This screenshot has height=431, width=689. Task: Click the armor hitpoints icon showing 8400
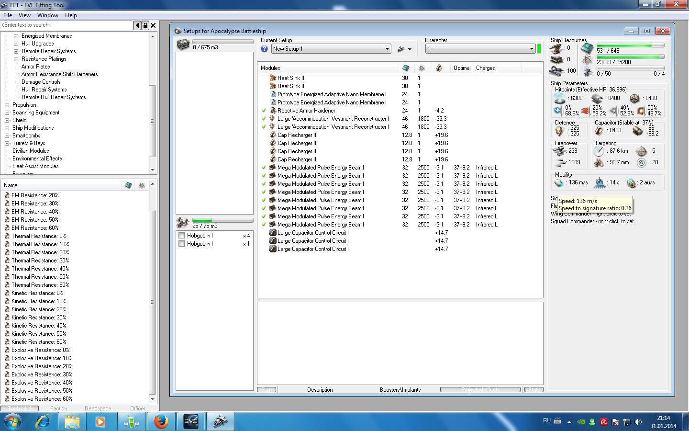point(597,98)
